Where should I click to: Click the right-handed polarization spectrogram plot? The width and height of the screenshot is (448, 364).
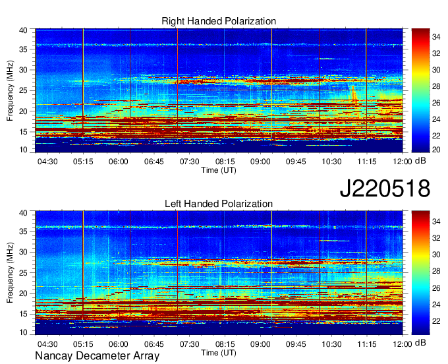[219, 90]
